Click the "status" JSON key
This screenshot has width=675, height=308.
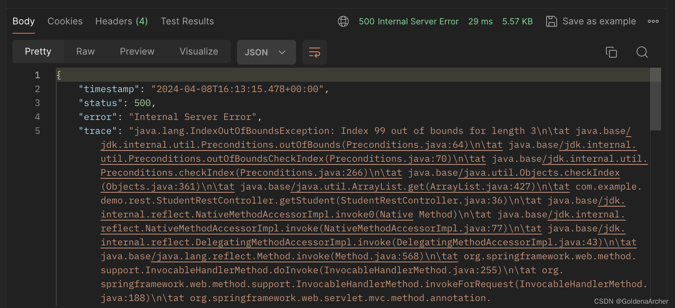coord(100,103)
